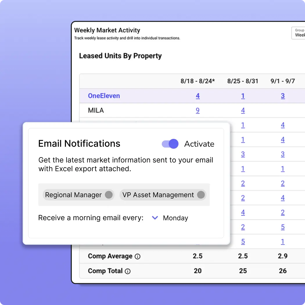The width and height of the screenshot is (305, 305).
Task: Click the Comp Average value 2.9
Action: (283, 256)
